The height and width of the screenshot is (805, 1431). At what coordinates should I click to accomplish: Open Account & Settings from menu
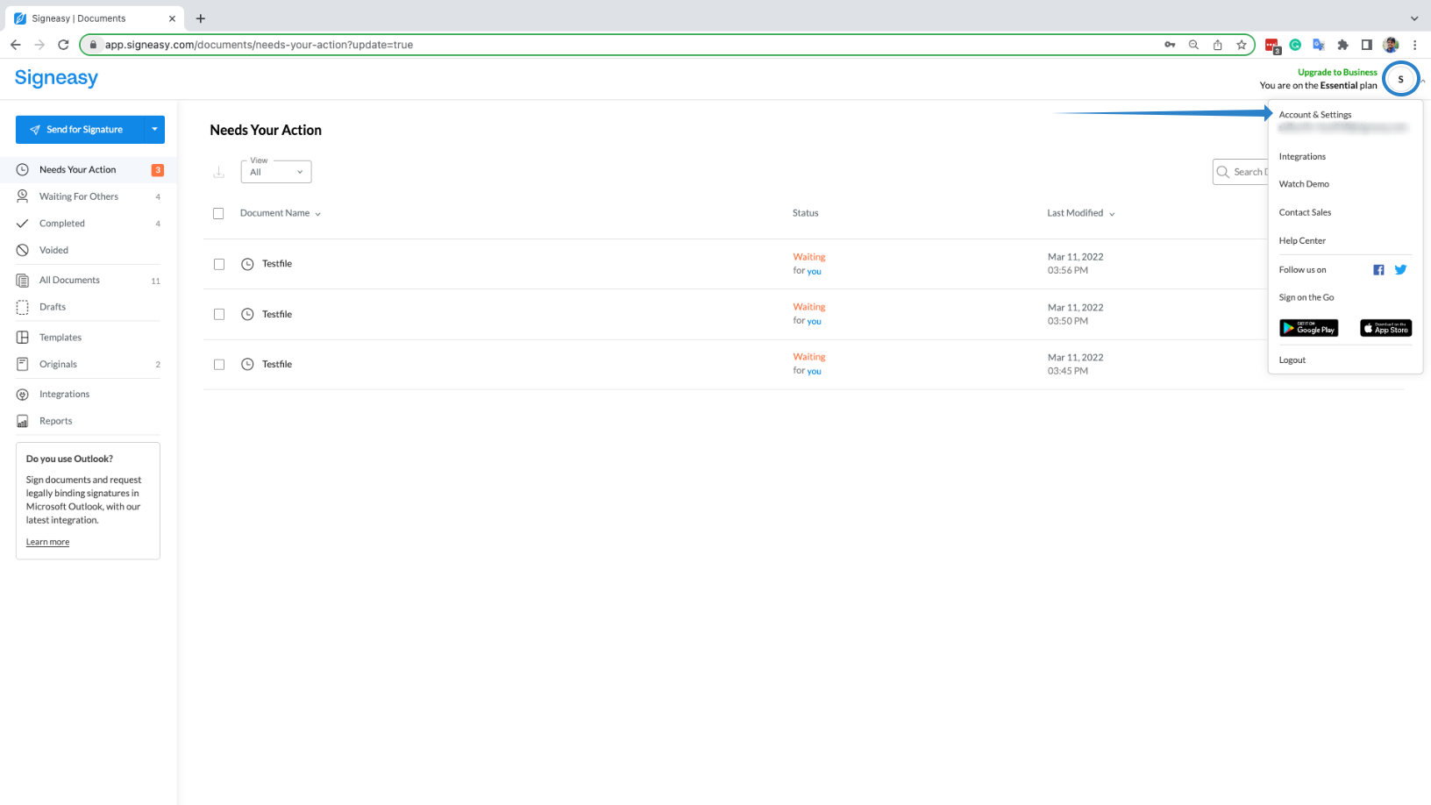pos(1315,115)
